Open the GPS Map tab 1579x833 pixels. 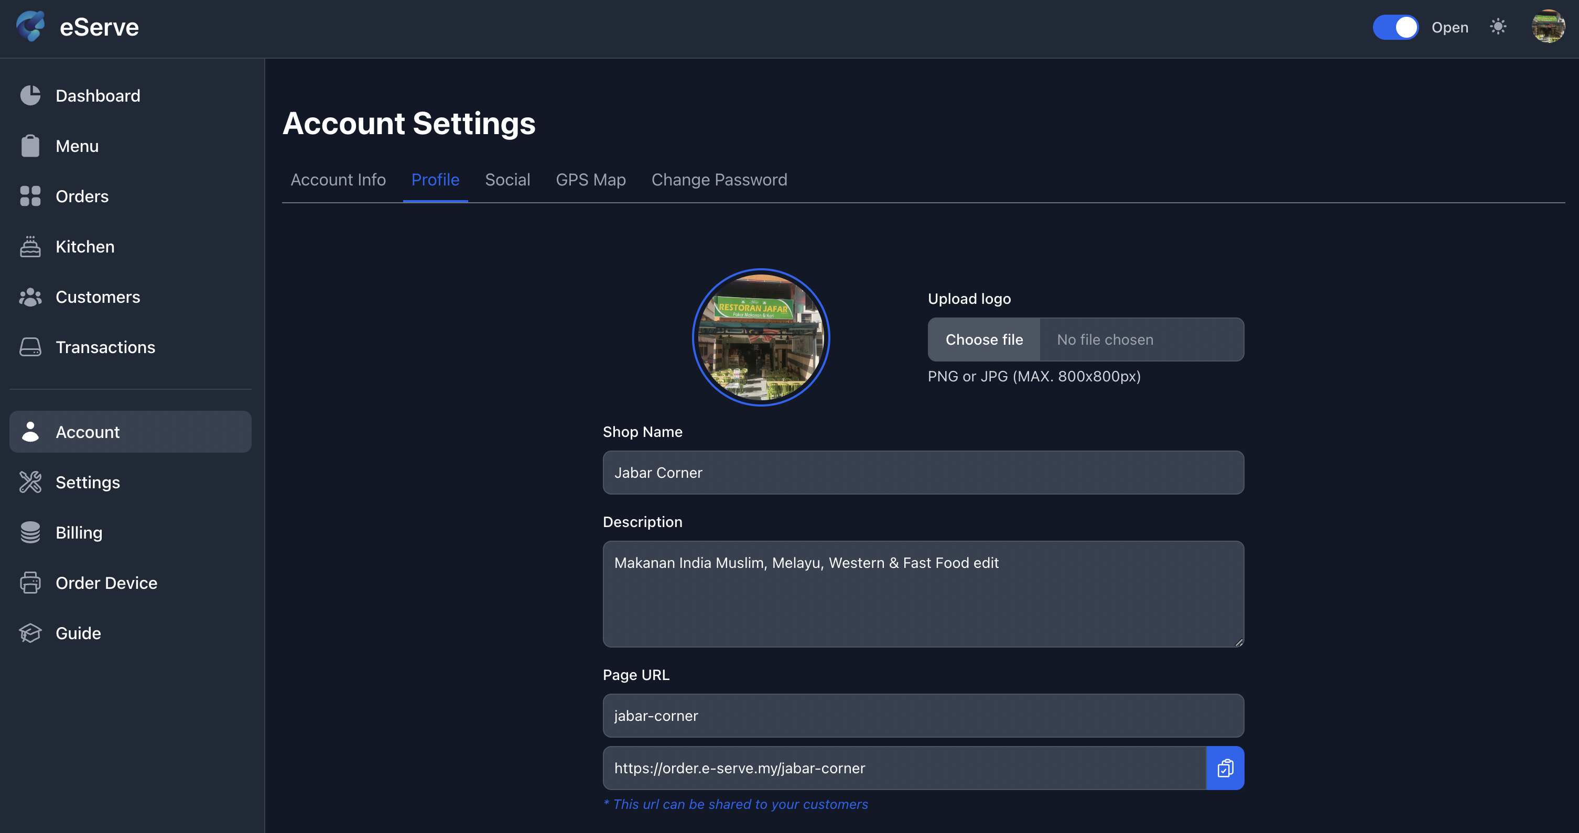pyautogui.click(x=591, y=180)
